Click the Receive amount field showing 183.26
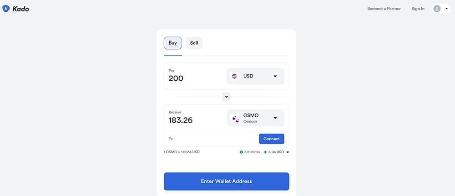The height and width of the screenshot is (196, 455). 194,118
